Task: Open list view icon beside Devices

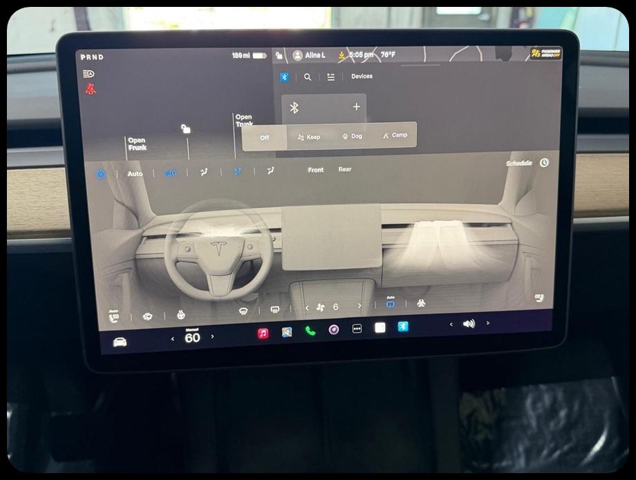Action: tap(331, 77)
